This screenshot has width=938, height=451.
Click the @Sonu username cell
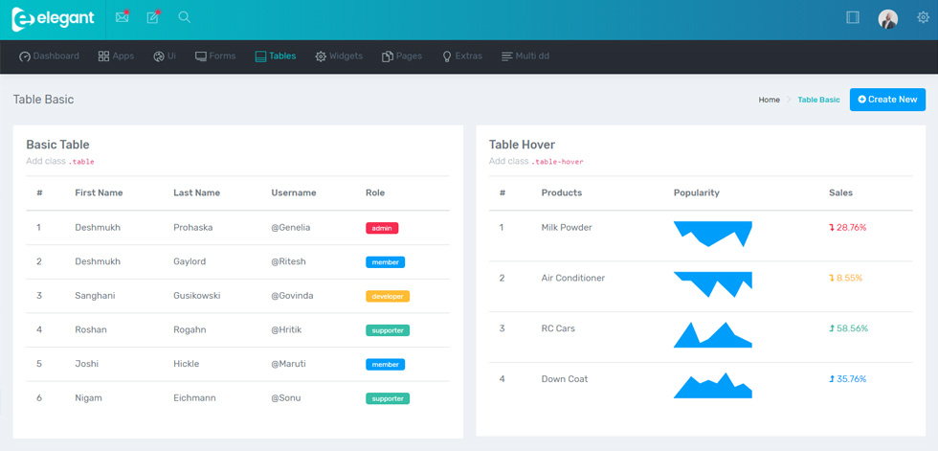coord(286,397)
